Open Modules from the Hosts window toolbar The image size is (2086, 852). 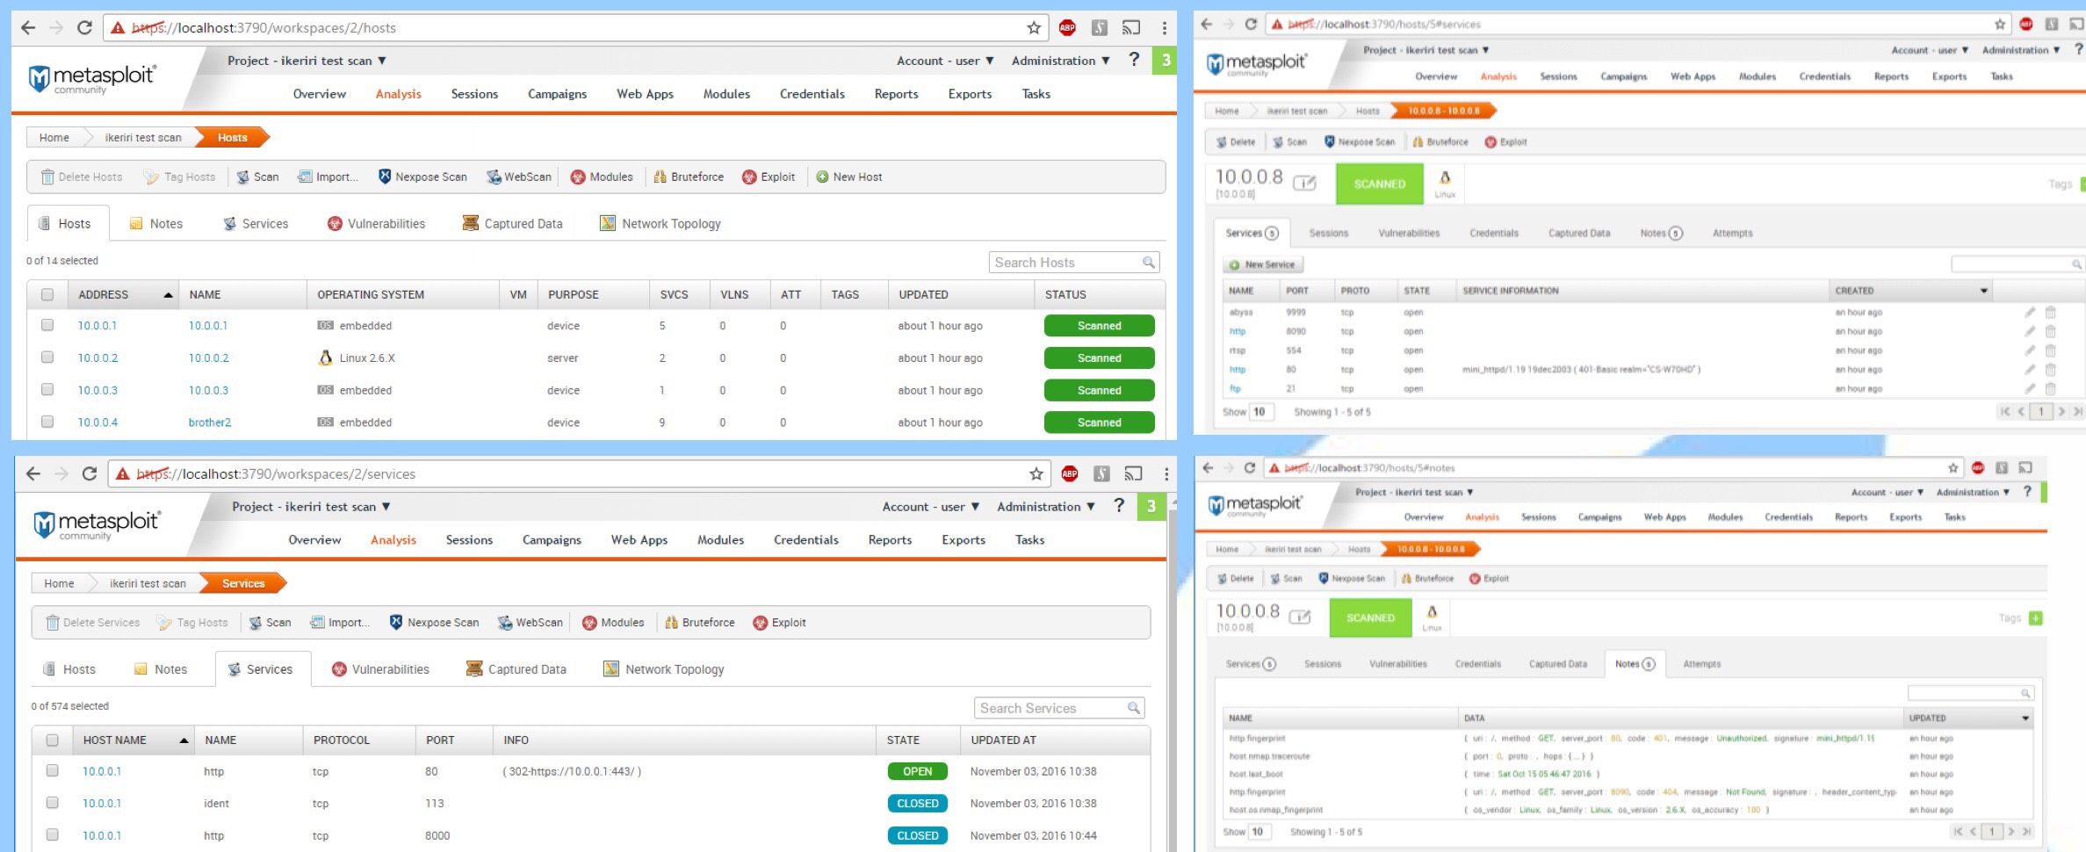pos(602,177)
